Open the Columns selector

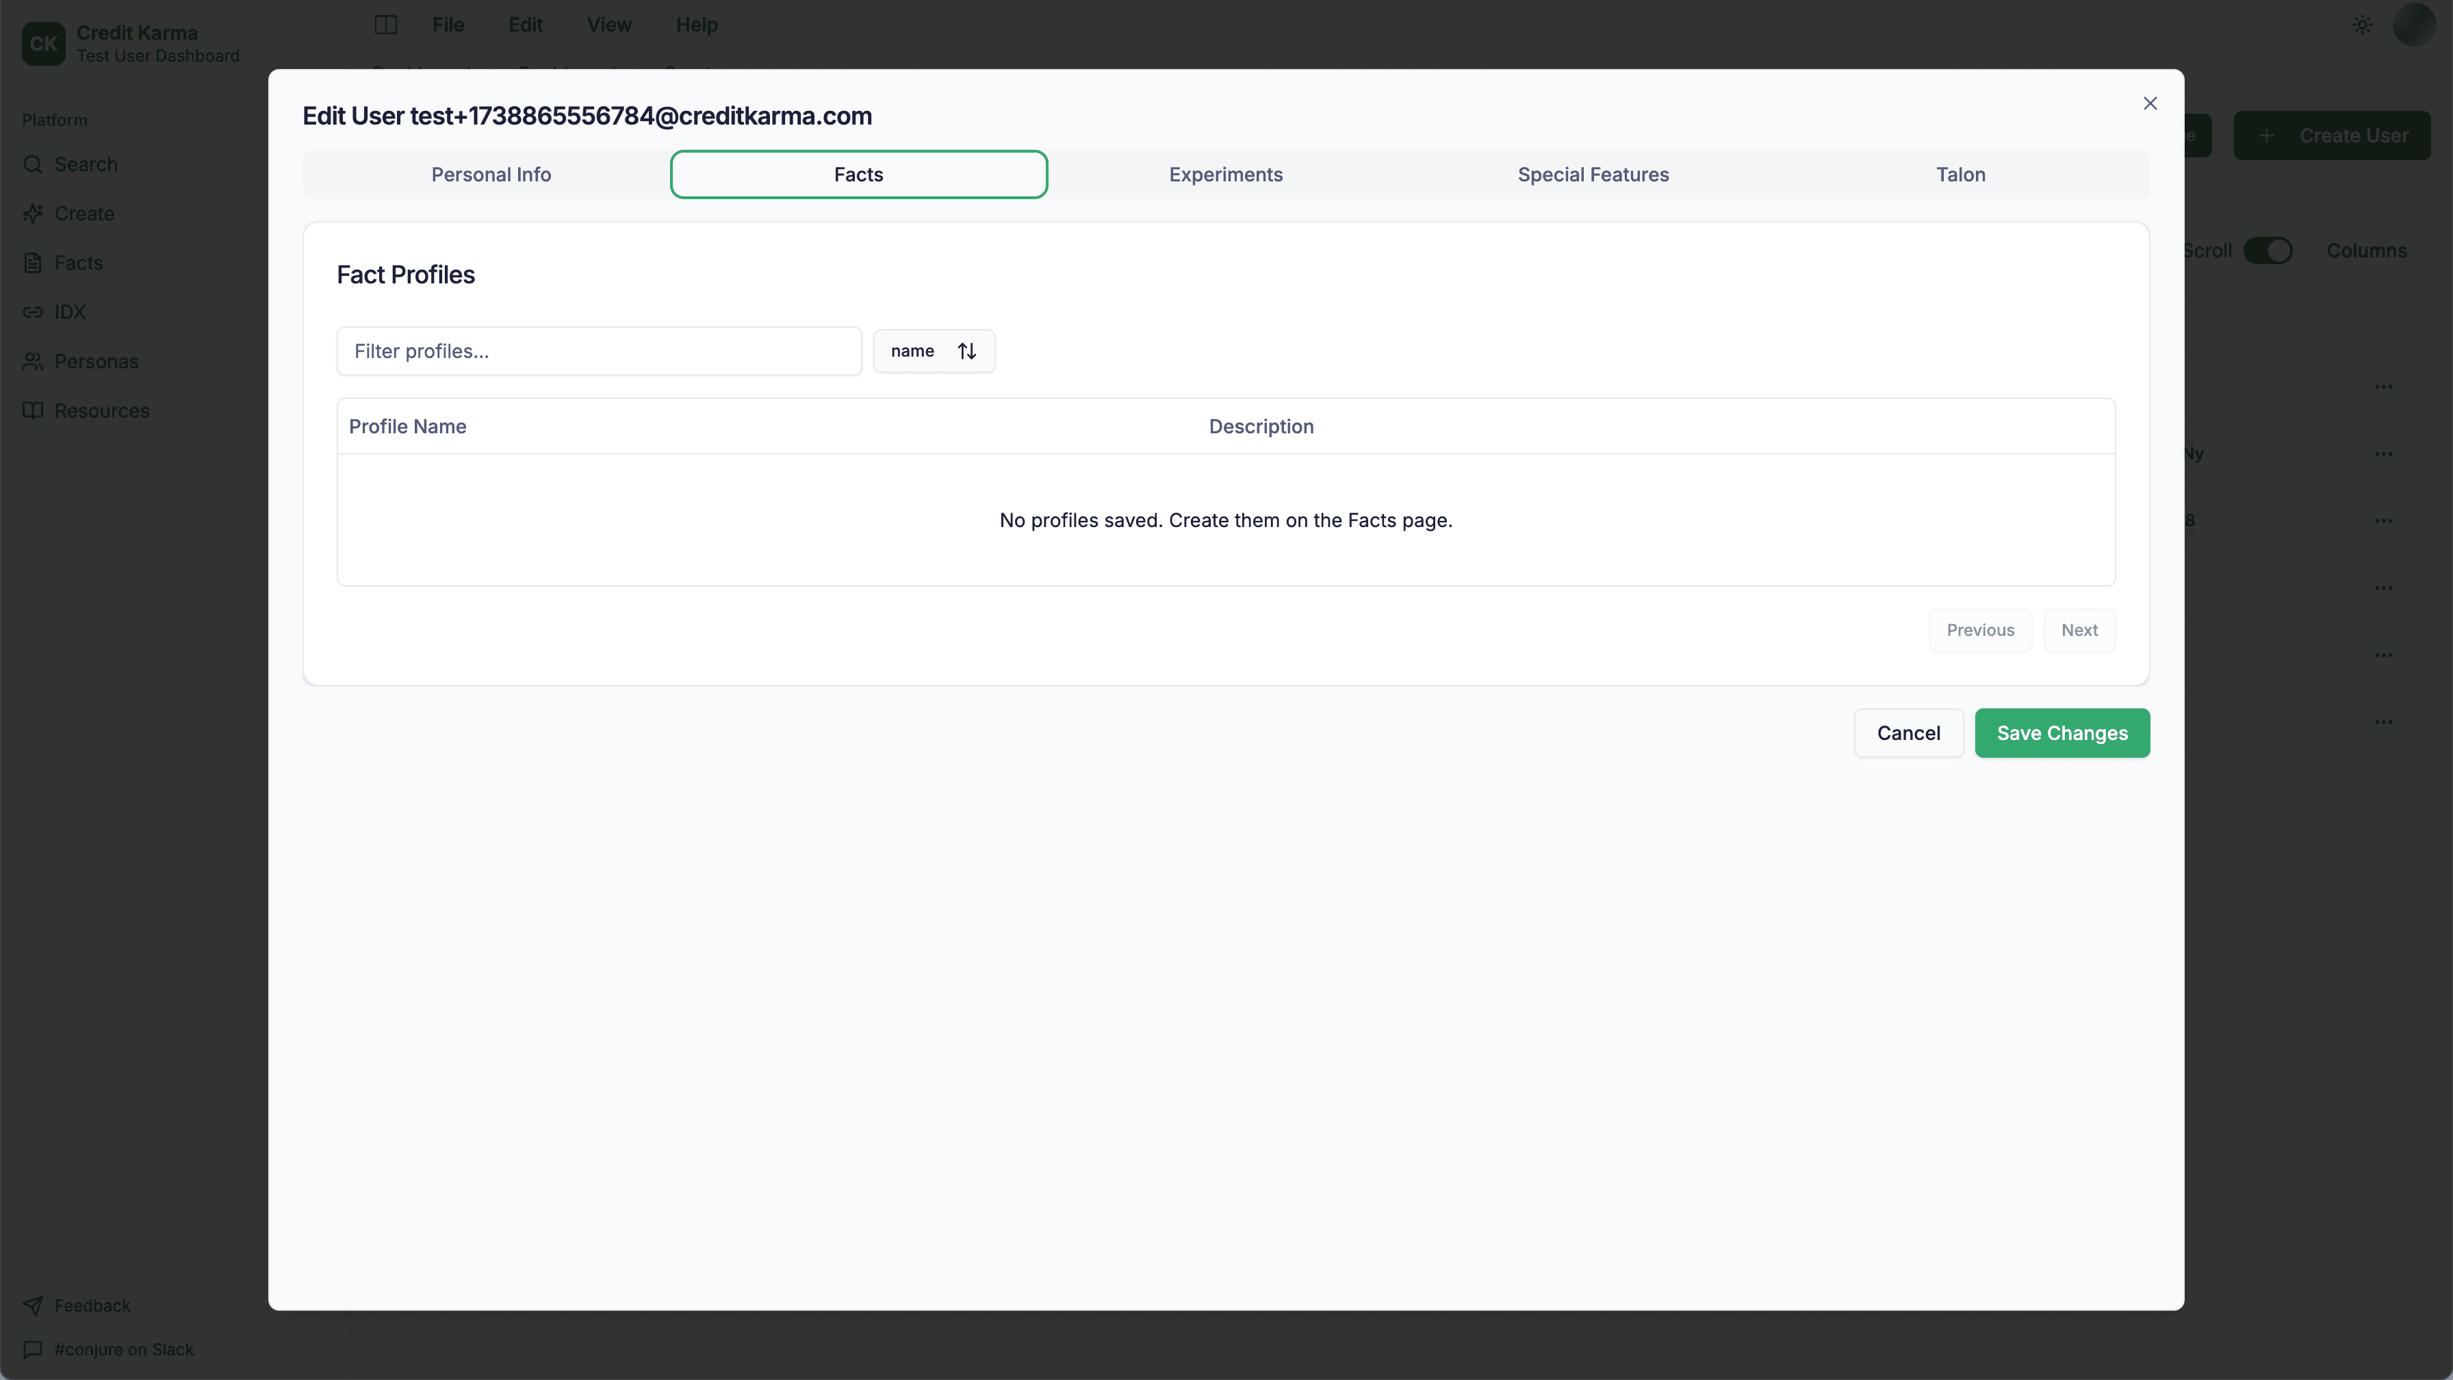(x=2367, y=251)
